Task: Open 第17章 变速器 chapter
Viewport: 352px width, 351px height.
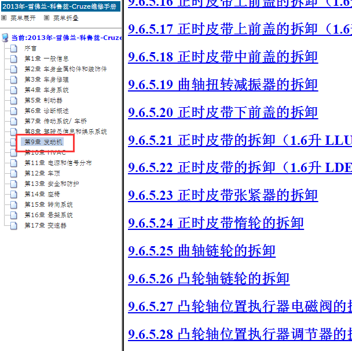Action: (45, 225)
